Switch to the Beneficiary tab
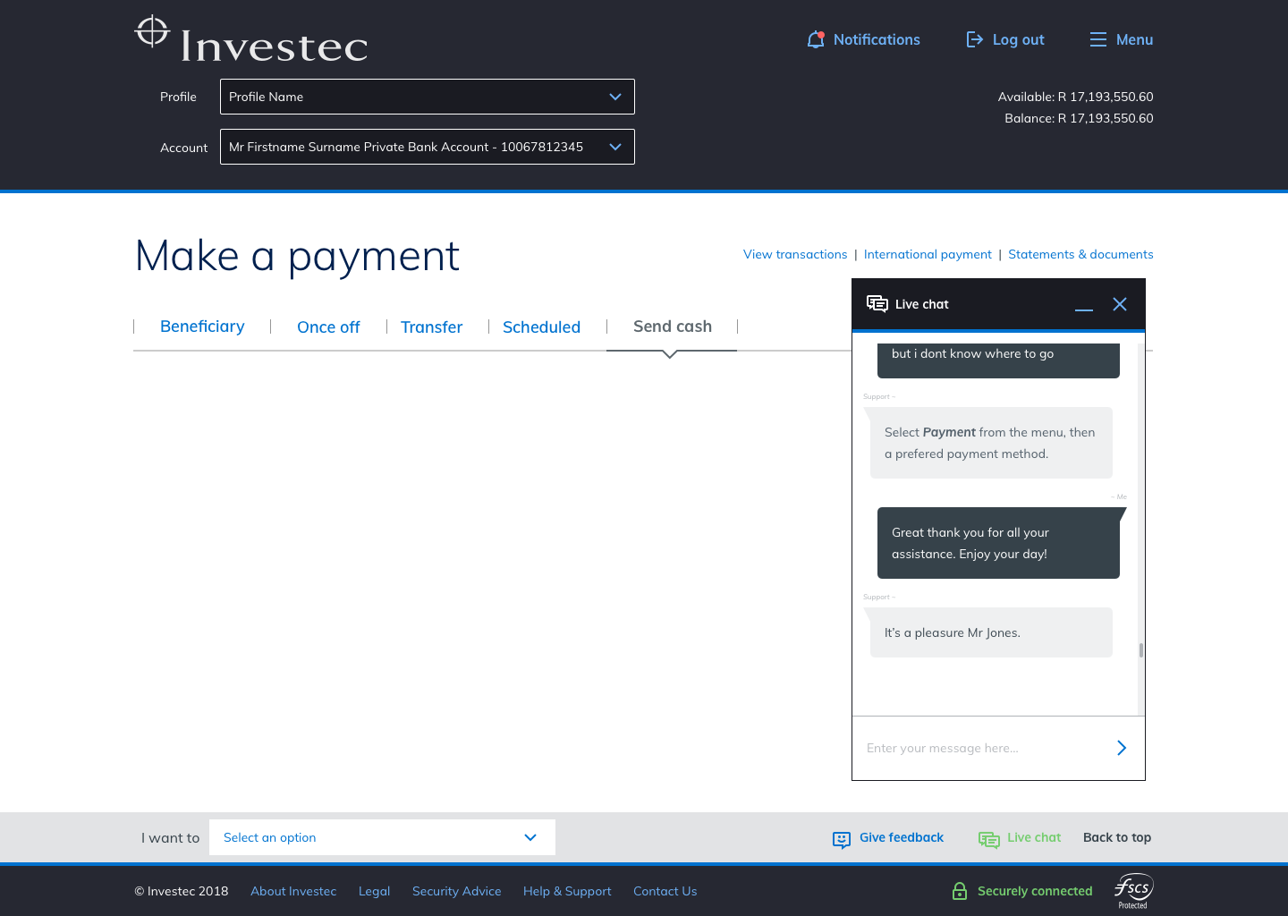Viewport: 1288px width, 916px height. pyautogui.click(x=202, y=327)
